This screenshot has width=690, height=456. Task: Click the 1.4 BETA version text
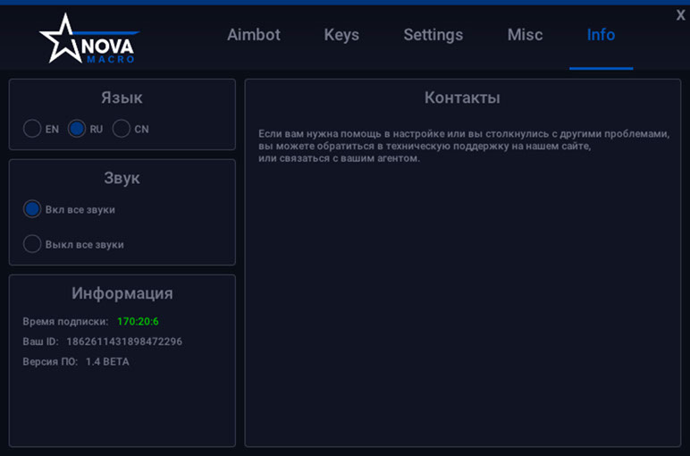[x=107, y=362]
